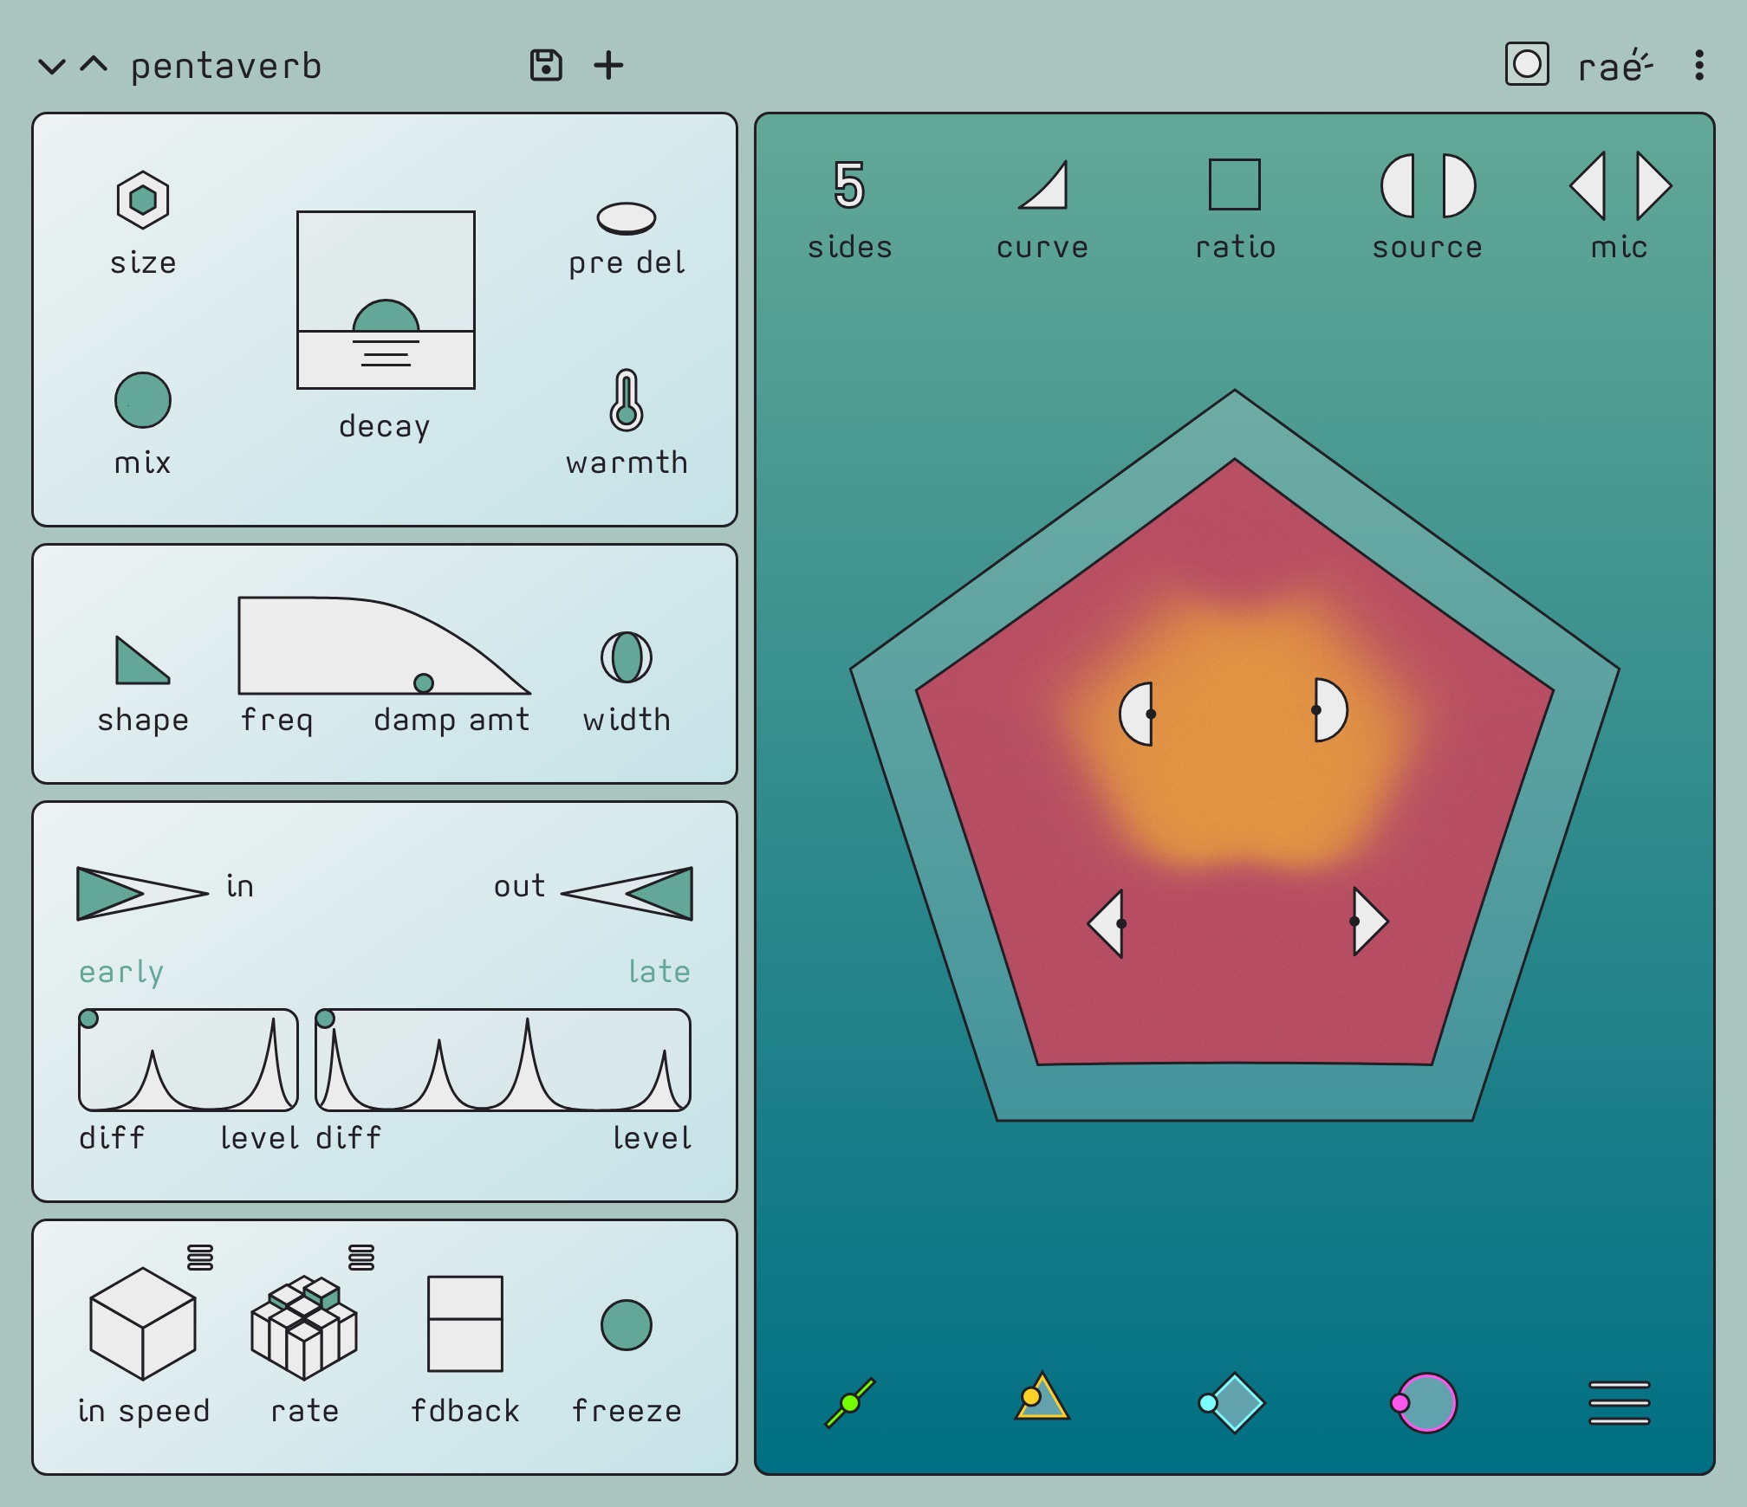Click the rate stacked cubes icon
The image size is (1747, 1507).
point(304,1327)
